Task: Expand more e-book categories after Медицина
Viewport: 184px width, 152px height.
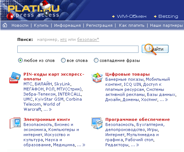Action: 81,145
